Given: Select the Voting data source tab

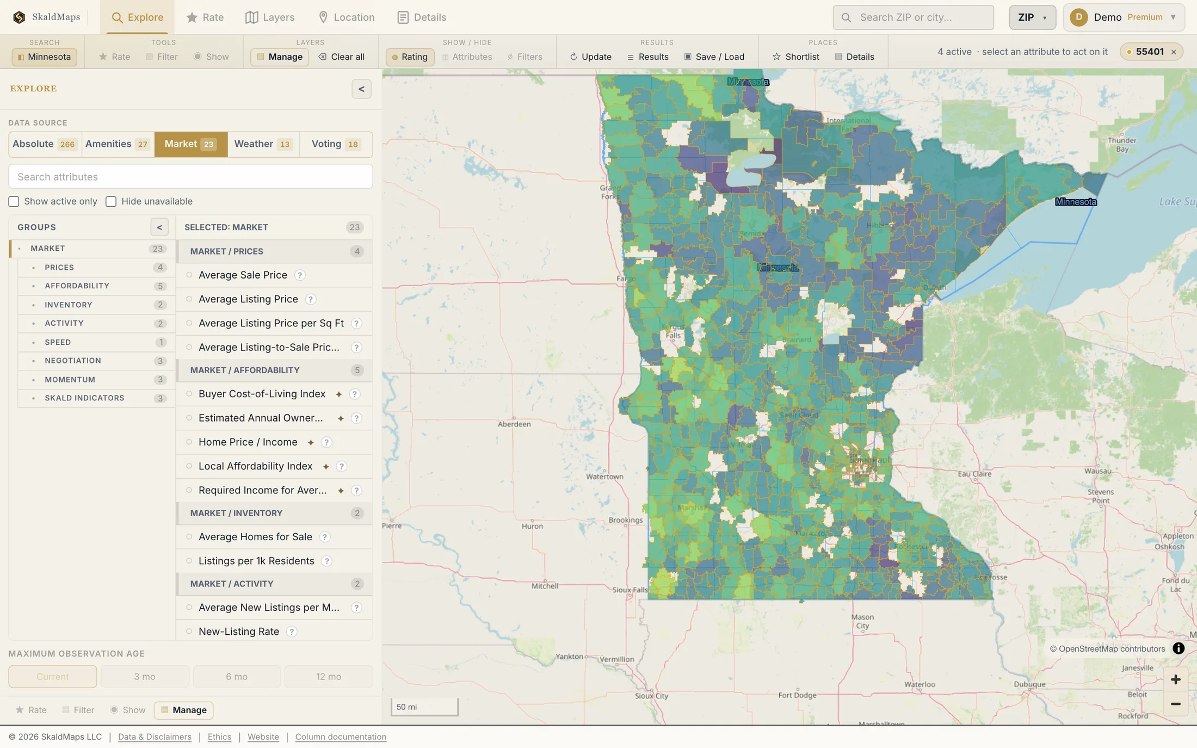Looking at the screenshot, I should pos(336,144).
